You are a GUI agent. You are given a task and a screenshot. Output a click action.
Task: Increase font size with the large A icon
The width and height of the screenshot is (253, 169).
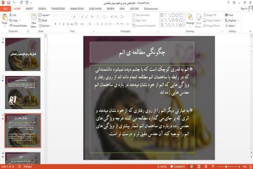82,17
